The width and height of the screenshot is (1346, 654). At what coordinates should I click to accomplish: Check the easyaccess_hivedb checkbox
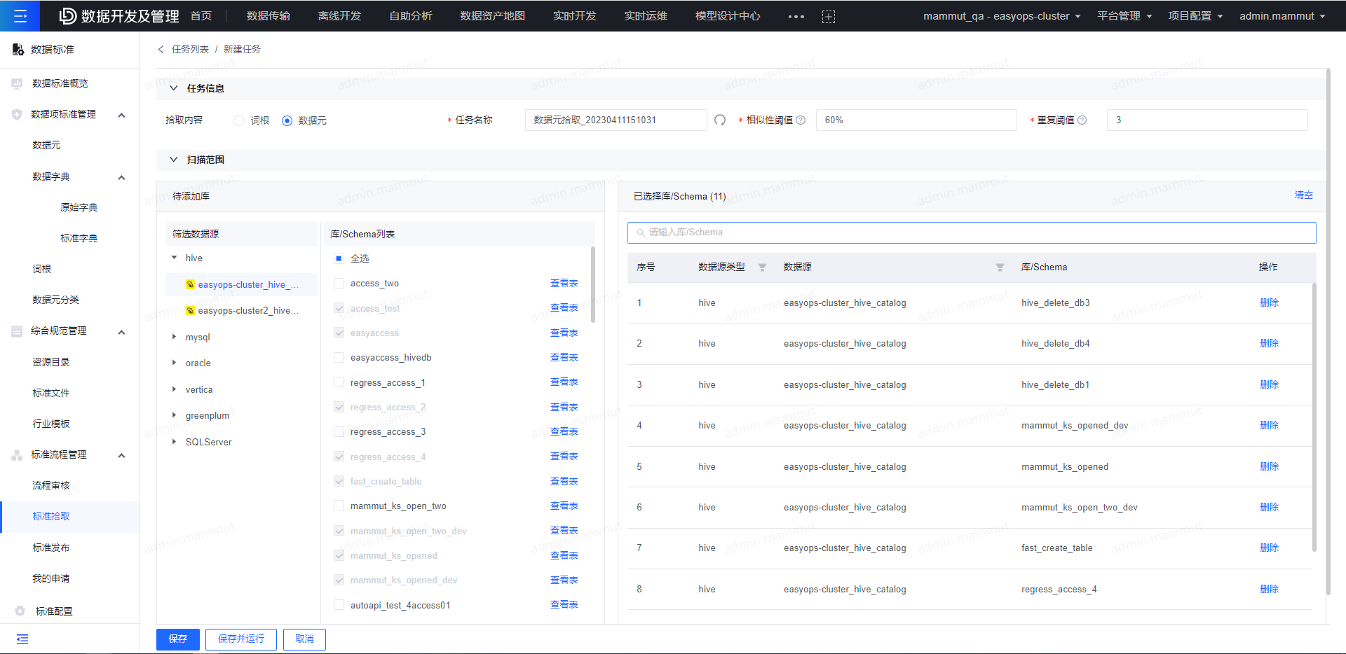point(339,358)
